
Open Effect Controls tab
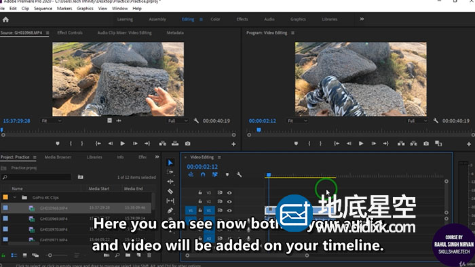click(70, 33)
